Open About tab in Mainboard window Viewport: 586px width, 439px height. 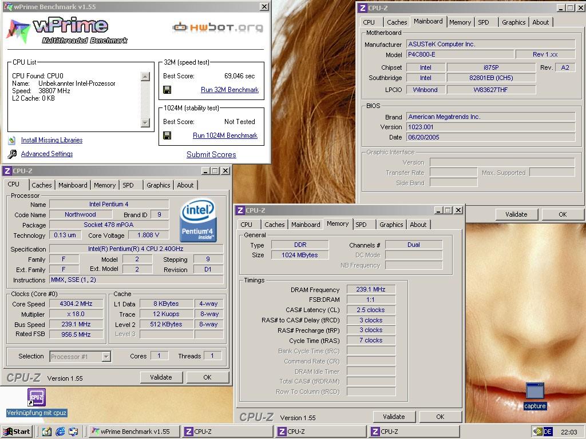coord(540,22)
